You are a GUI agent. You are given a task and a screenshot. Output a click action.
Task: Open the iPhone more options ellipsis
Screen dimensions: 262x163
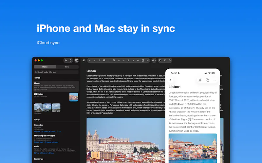[x=215, y=80]
